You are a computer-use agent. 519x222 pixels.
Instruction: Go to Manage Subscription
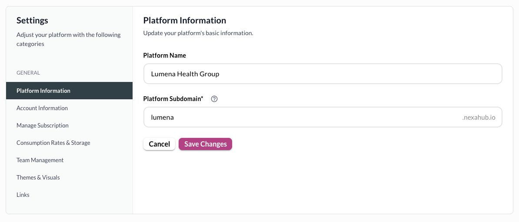[x=43, y=125]
